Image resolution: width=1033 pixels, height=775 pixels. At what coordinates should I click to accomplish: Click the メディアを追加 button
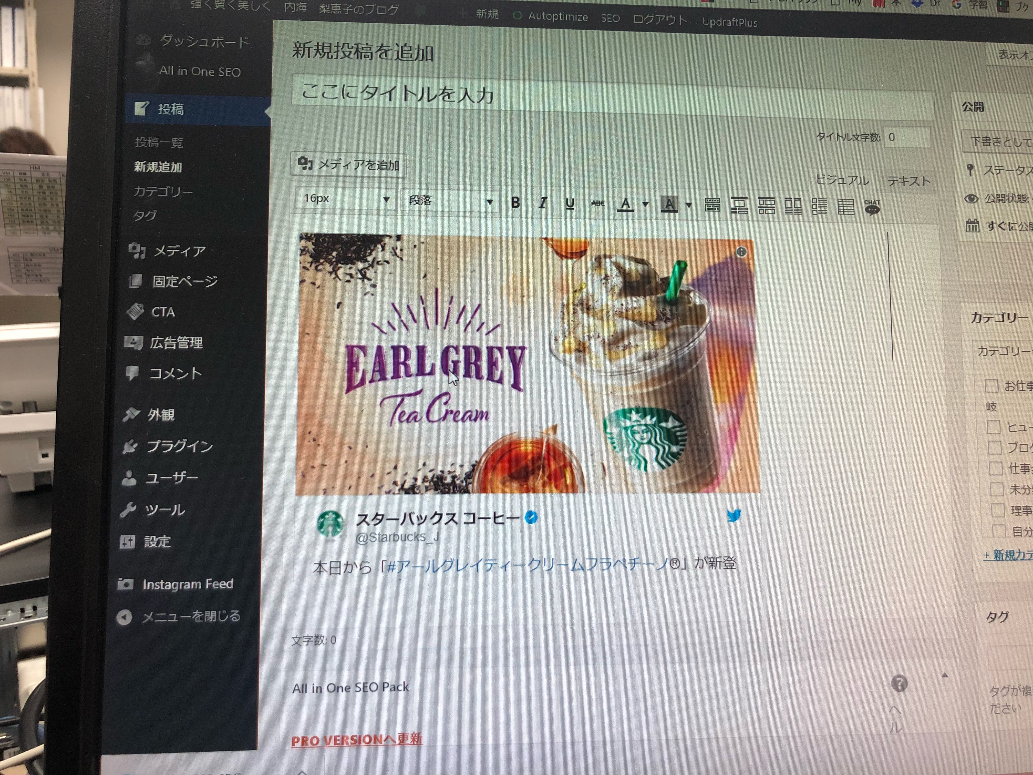348,165
